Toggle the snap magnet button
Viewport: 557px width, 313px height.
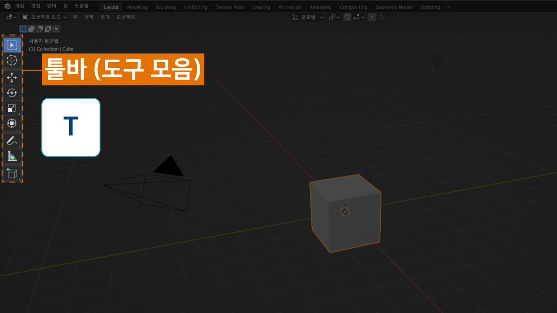[x=347, y=17]
